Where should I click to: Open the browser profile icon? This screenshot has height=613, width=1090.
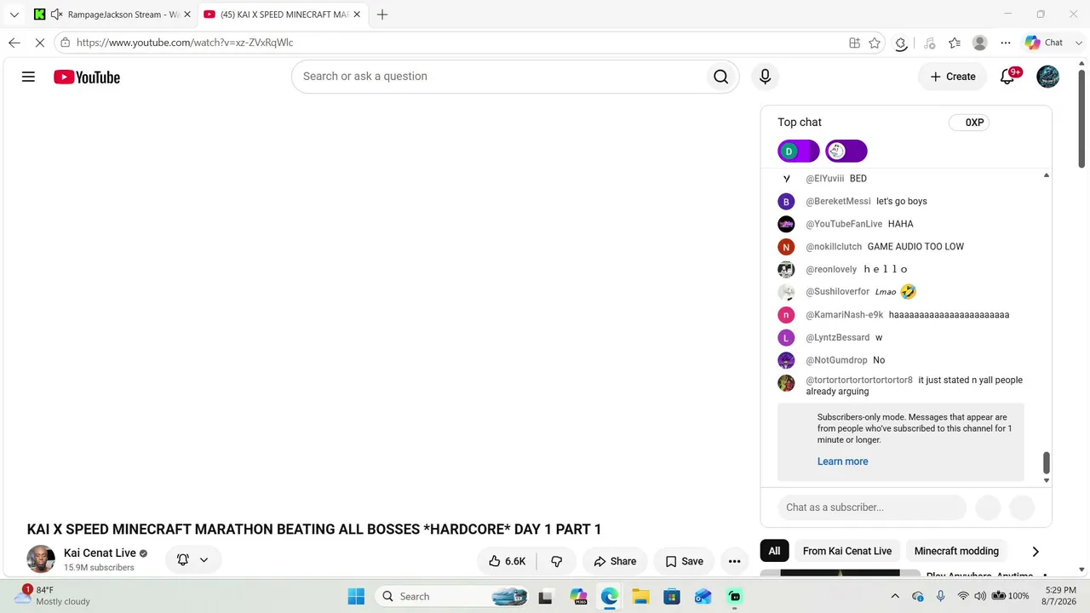coord(980,43)
